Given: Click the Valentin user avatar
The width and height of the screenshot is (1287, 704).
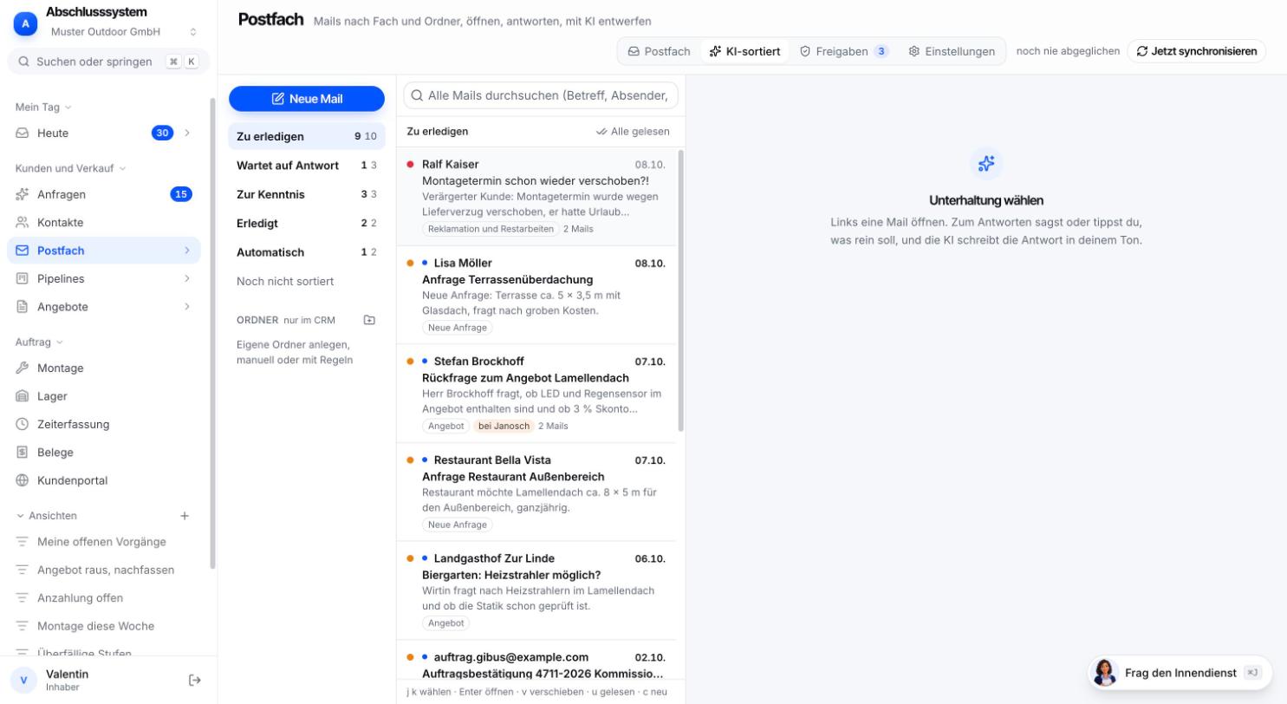Looking at the screenshot, I should click(23, 681).
